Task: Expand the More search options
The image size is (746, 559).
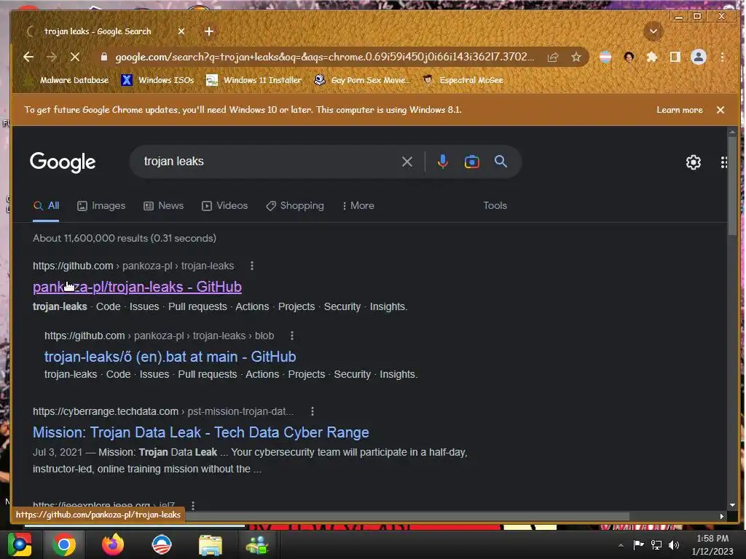Action: point(358,206)
